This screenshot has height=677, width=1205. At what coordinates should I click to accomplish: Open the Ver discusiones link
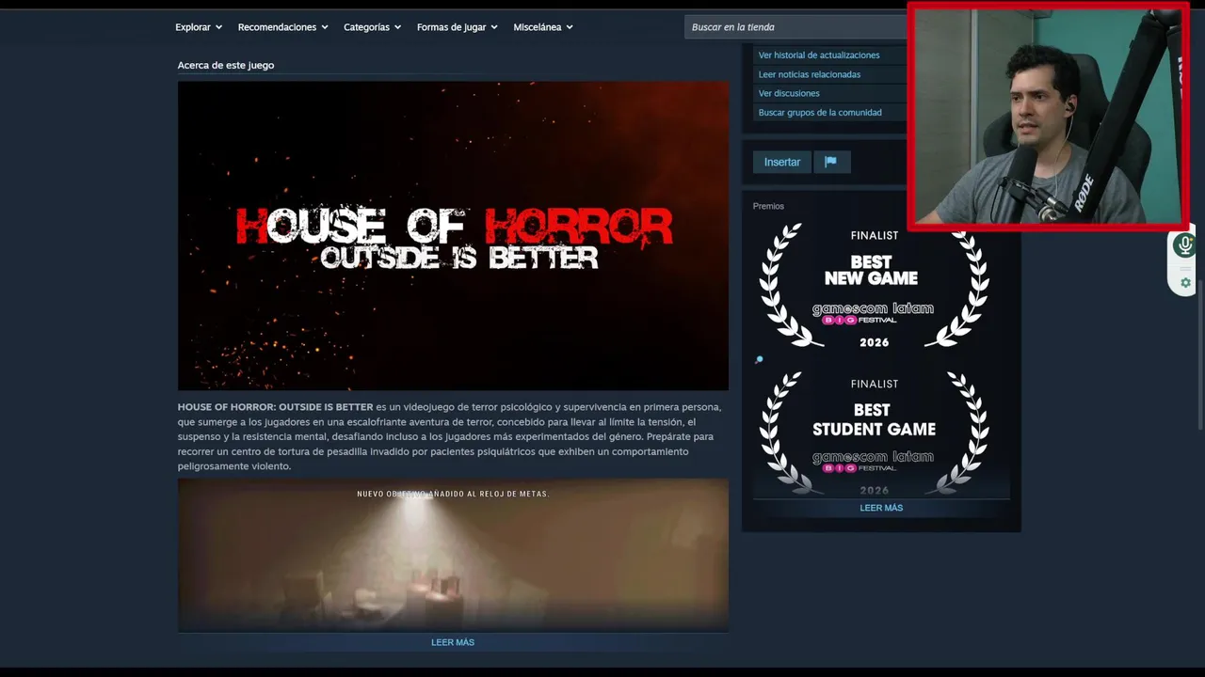click(x=789, y=93)
